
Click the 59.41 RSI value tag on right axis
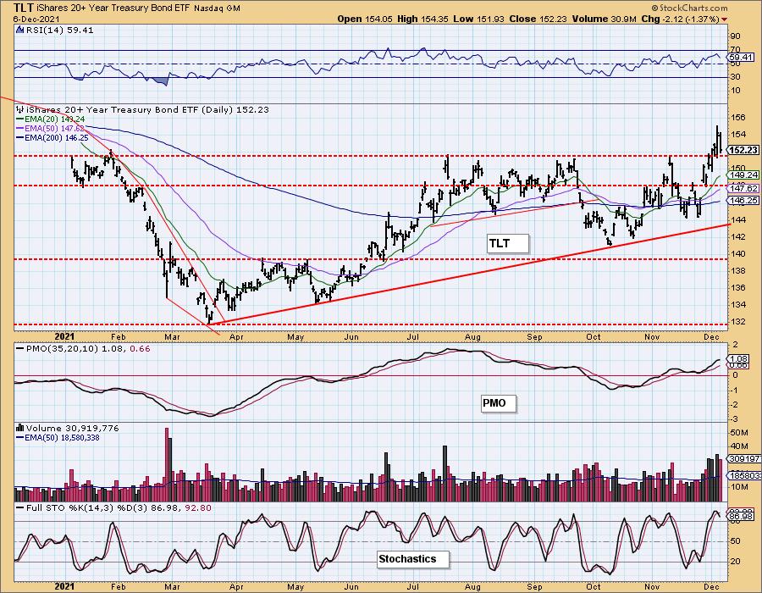coord(743,57)
